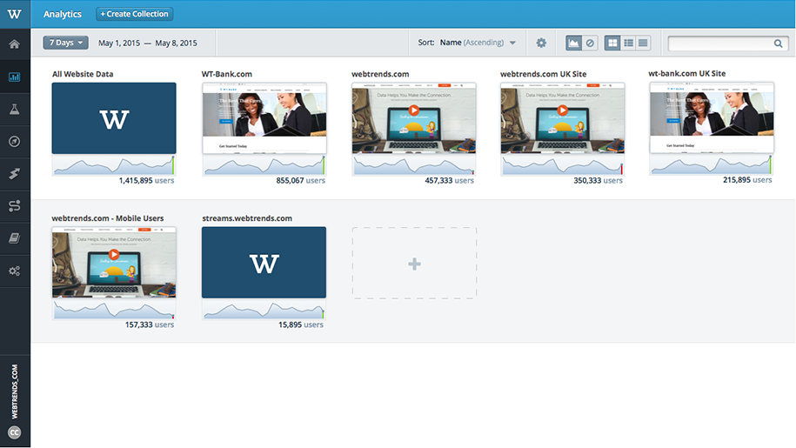Open the 7 Days range dropdown
Screen dimensions: 796x448
[x=65, y=43]
